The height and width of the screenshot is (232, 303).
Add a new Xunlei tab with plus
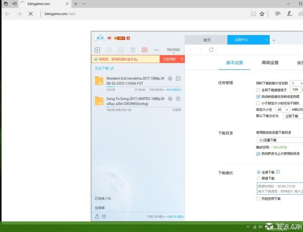point(273,40)
